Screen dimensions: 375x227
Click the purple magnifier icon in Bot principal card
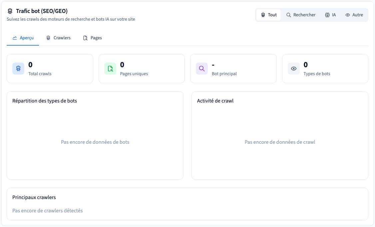[202, 69]
